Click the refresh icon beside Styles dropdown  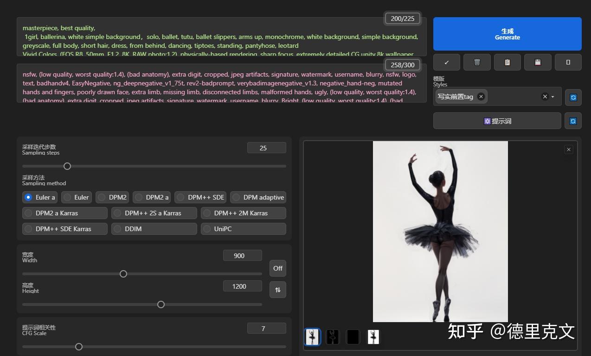coord(573,97)
